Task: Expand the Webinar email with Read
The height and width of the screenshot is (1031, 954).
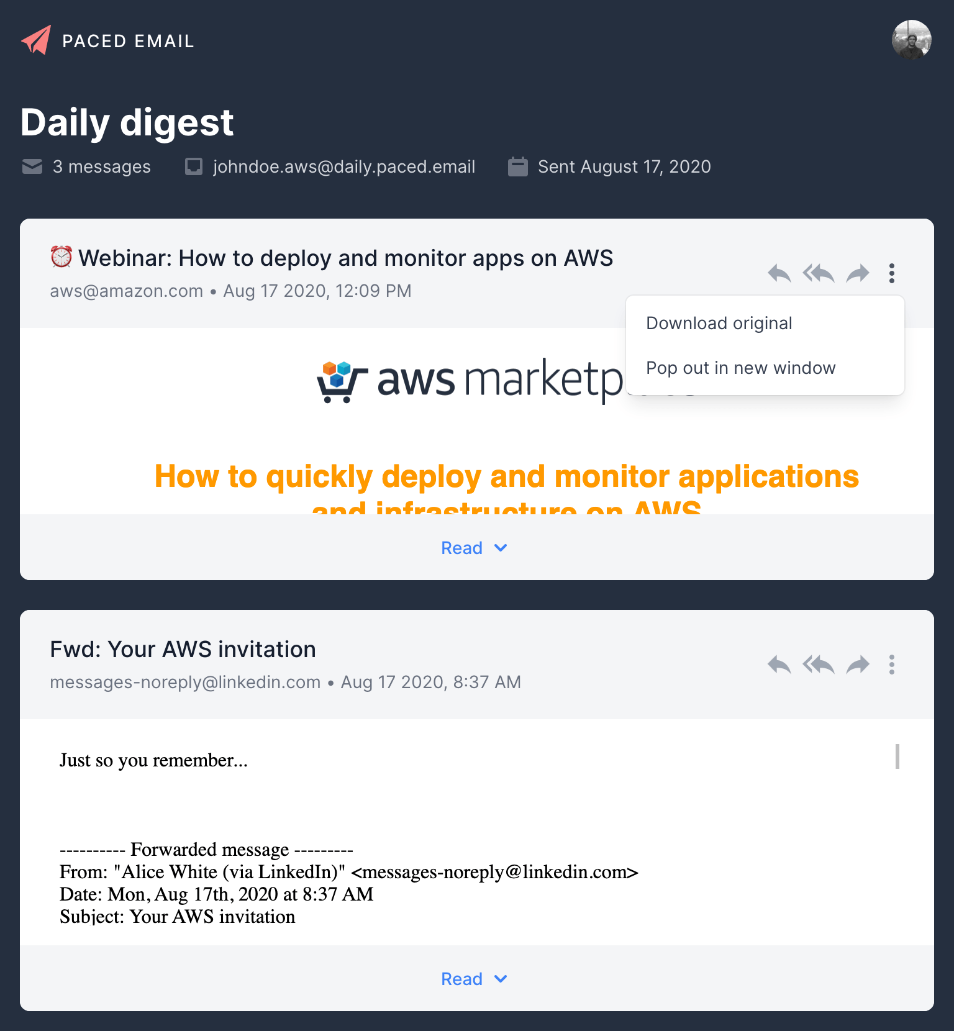Action: pos(475,548)
